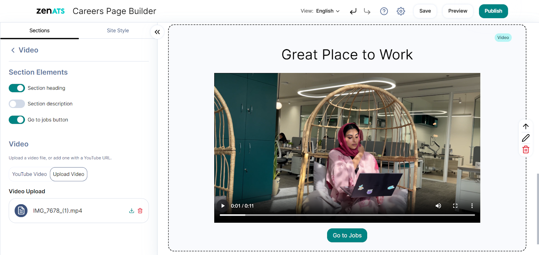Mute the video volume
539x255 pixels.
point(438,206)
